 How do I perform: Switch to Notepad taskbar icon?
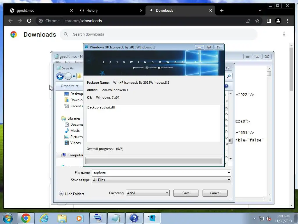tap(116, 218)
